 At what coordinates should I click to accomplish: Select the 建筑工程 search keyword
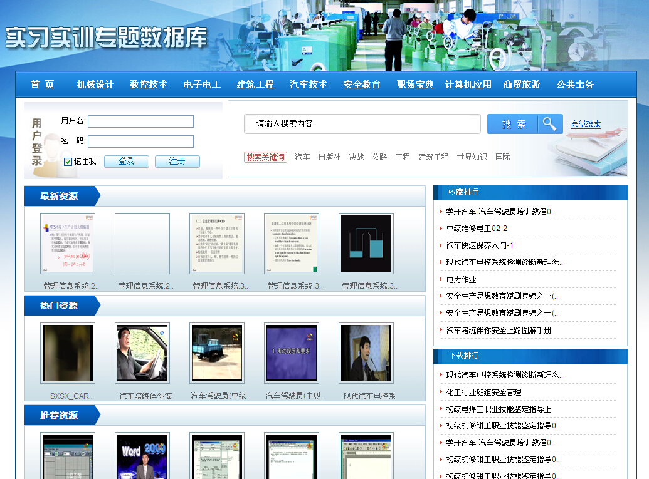coord(433,157)
